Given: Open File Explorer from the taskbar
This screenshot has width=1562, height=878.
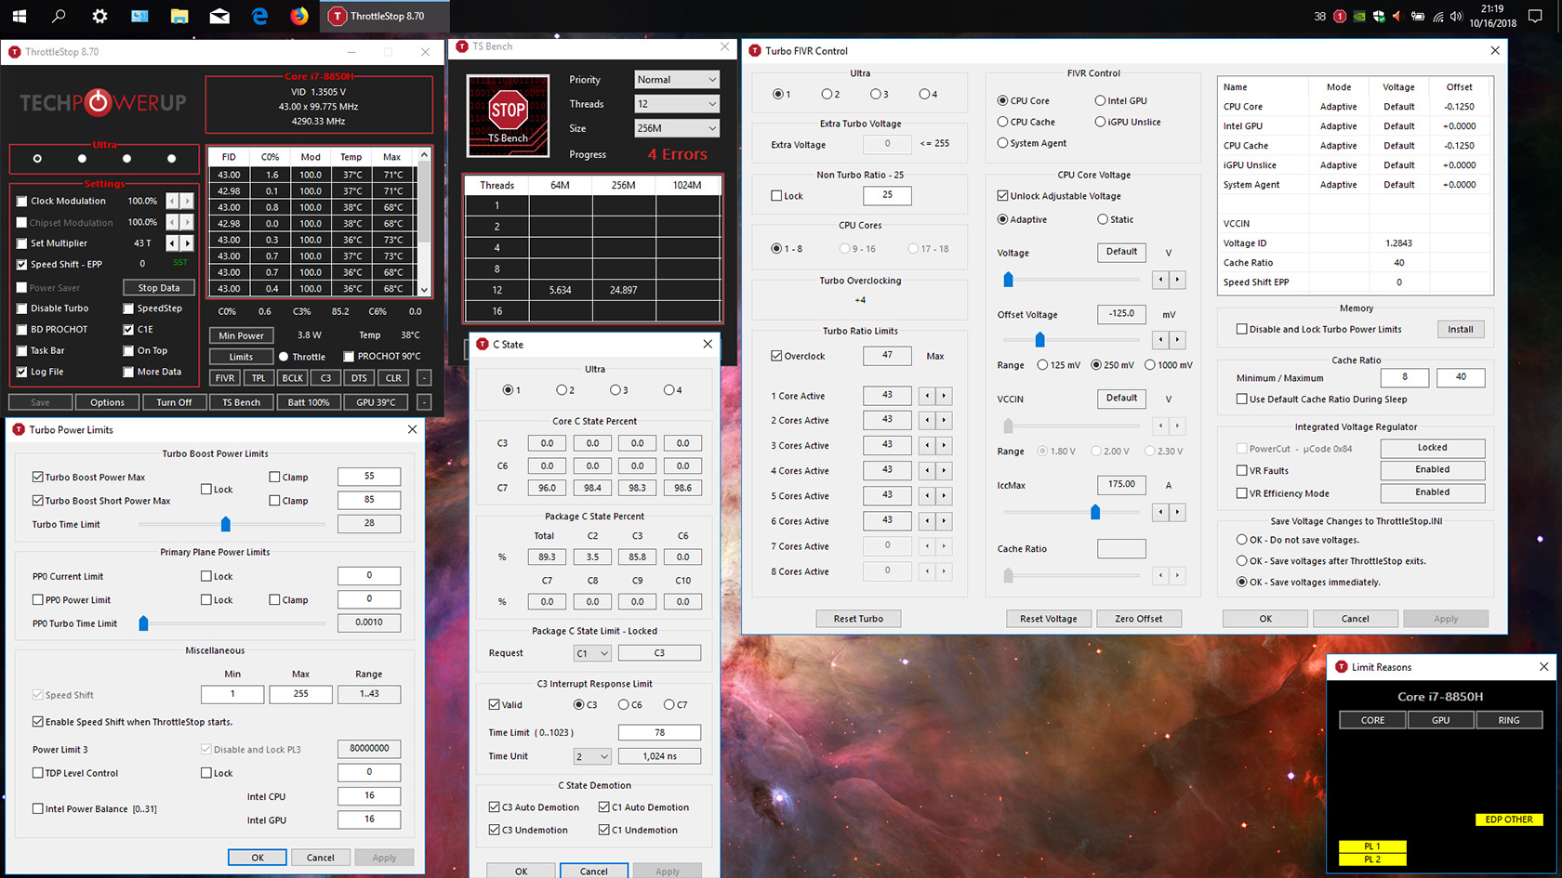Looking at the screenshot, I should [179, 16].
